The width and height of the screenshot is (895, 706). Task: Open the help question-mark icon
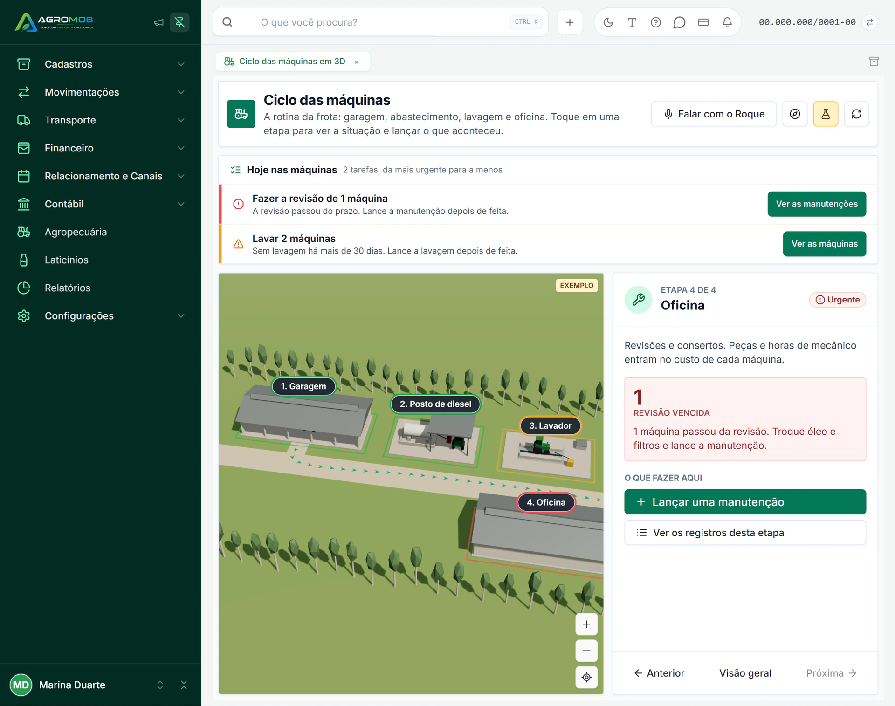[655, 22]
